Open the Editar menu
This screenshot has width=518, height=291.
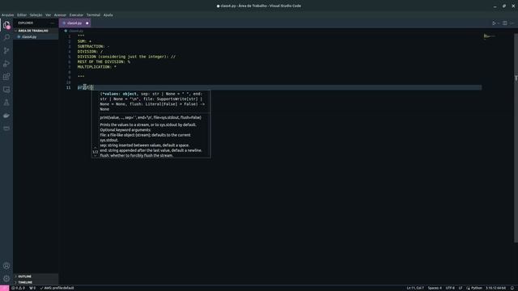click(x=22, y=15)
